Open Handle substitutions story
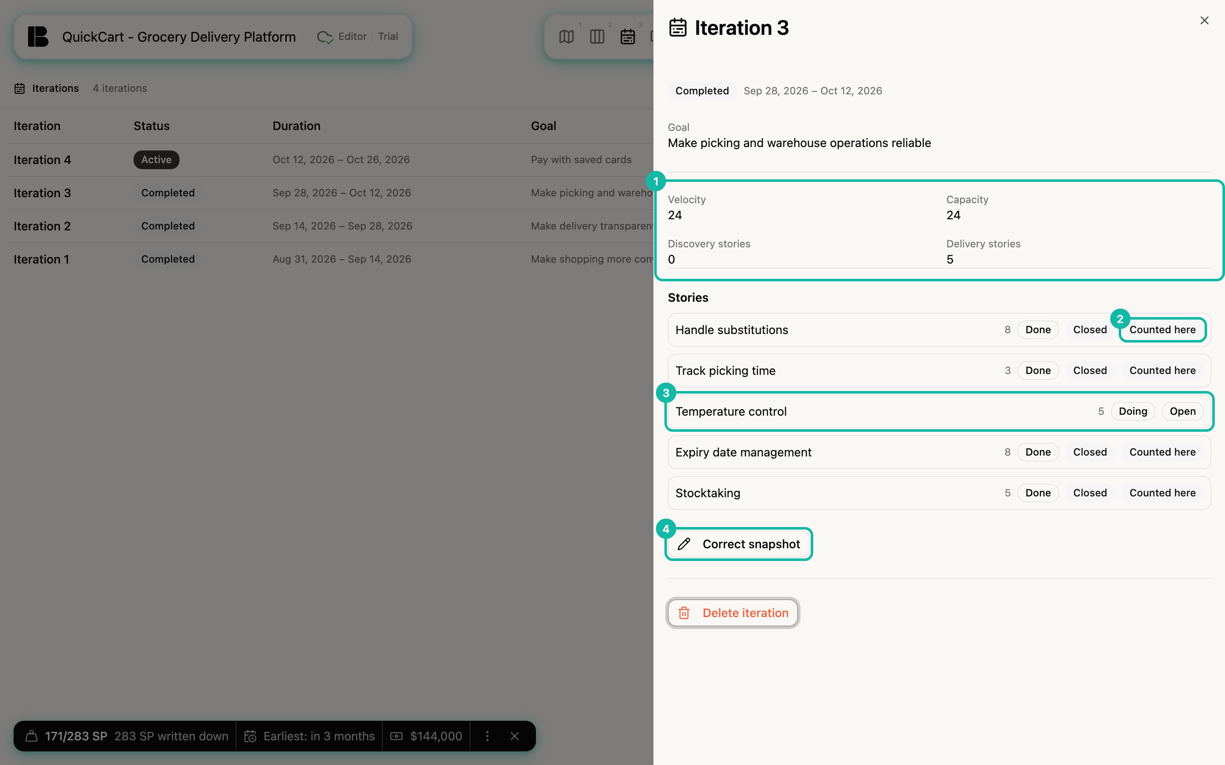Screen dimensions: 1225x765 939,330
